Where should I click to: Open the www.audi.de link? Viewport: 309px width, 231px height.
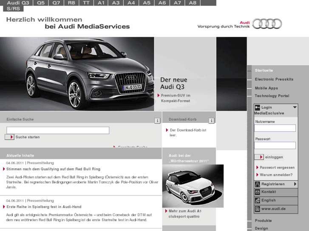(x=273, y=209)
